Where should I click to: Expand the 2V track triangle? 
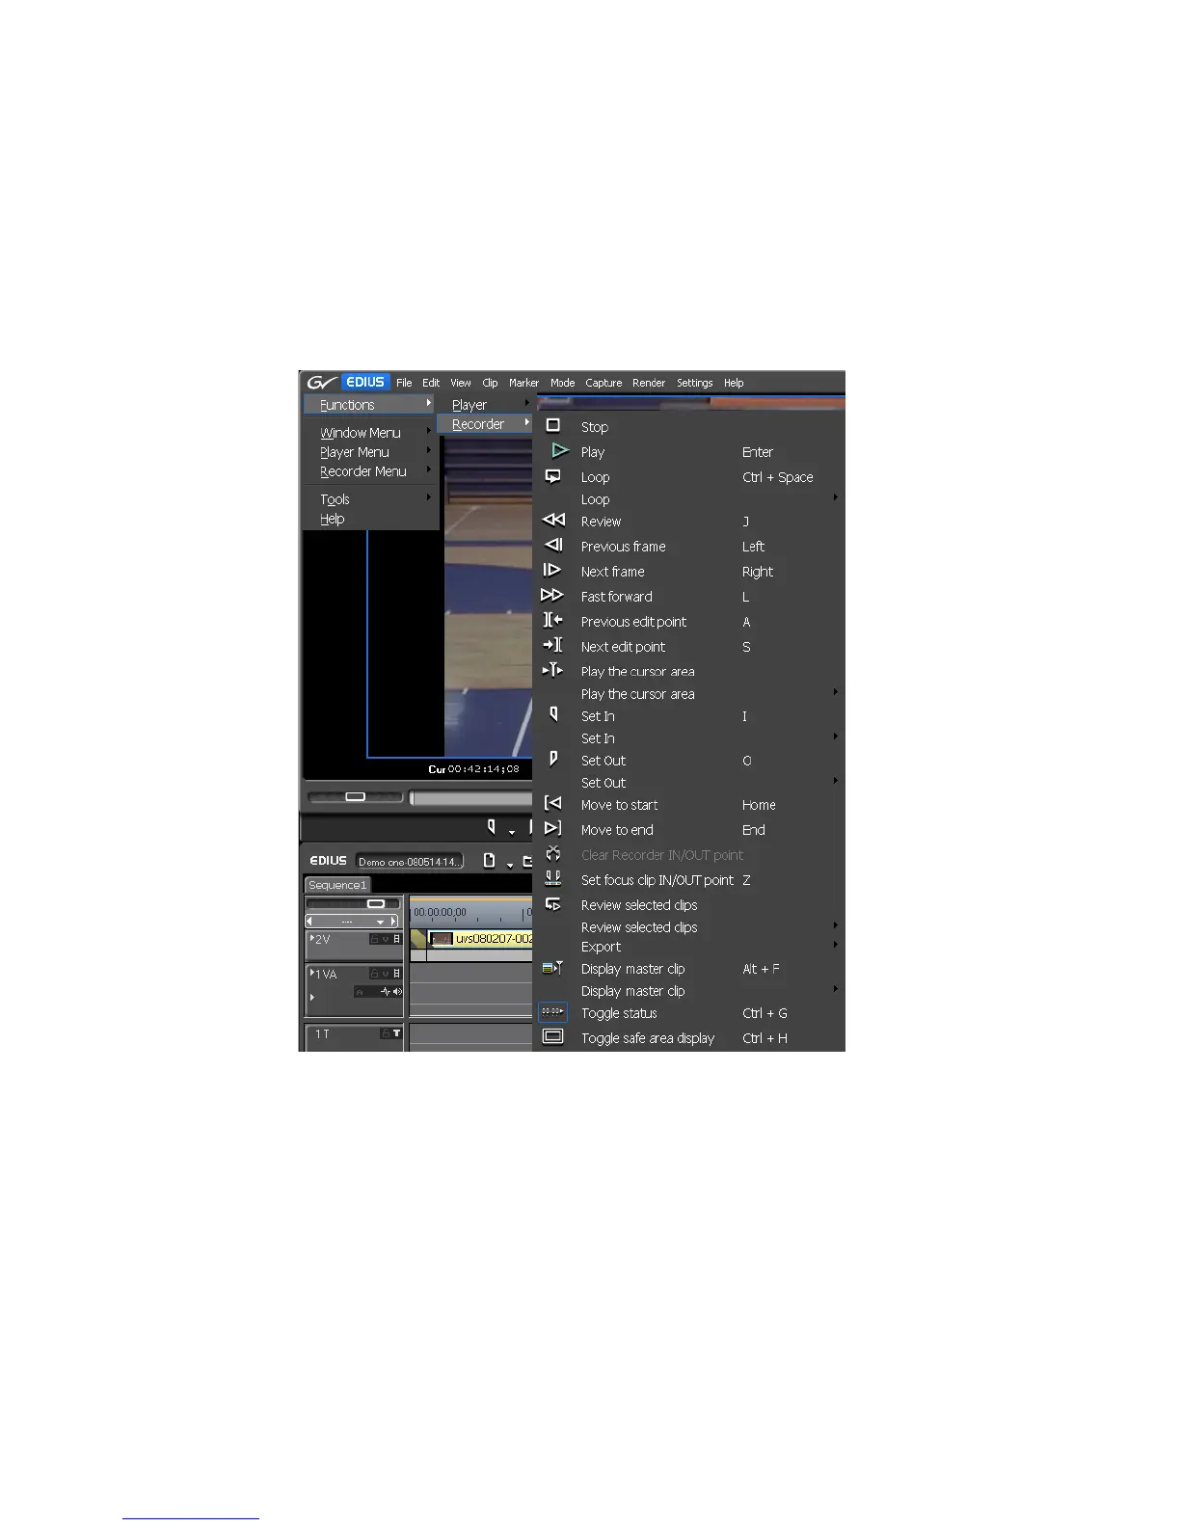click(x=311, y=938)
